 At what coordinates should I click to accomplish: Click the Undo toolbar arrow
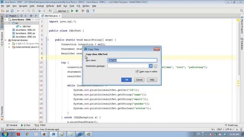pyautogui.click(x=18, y=11)
